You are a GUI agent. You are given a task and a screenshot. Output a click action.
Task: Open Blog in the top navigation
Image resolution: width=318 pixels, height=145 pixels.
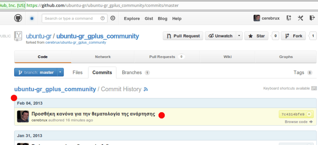pos(163,19)
